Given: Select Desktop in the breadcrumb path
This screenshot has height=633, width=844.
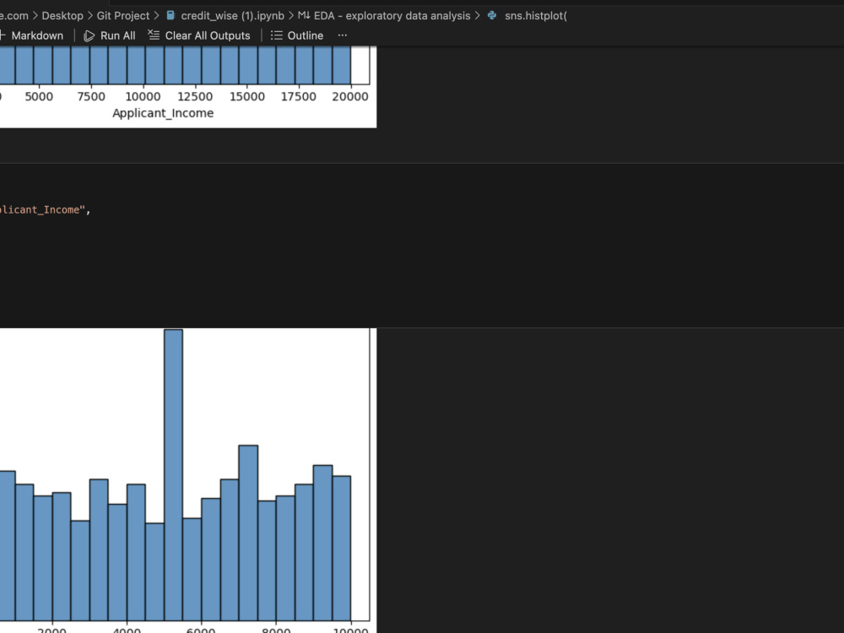Looking at the screenshot, I should pos(62,15).
